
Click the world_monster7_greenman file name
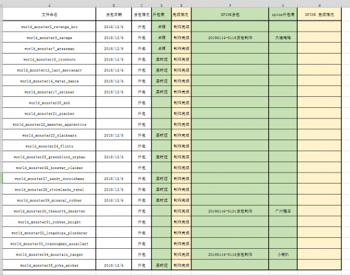point(50,49)
